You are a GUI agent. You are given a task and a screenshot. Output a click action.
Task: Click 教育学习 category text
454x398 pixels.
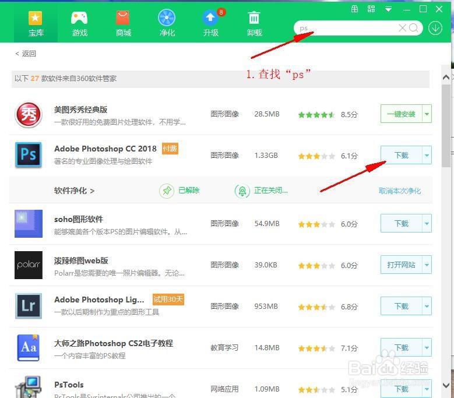225,348
